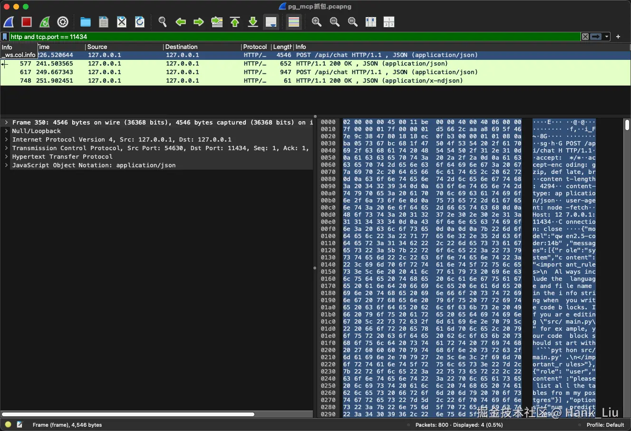Open Go to Packet toolbar icon
This screenshot has width=631, height=431.
pyautogui.click(x=217, y=22)
